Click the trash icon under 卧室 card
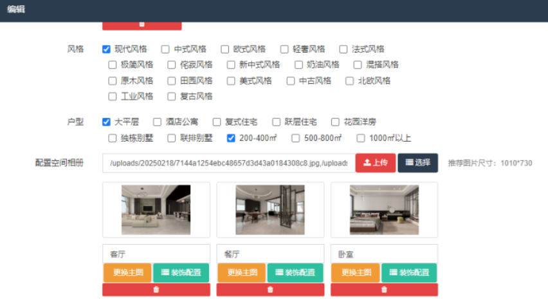Viewport: 548px width, 302px height. coord(384,290)
